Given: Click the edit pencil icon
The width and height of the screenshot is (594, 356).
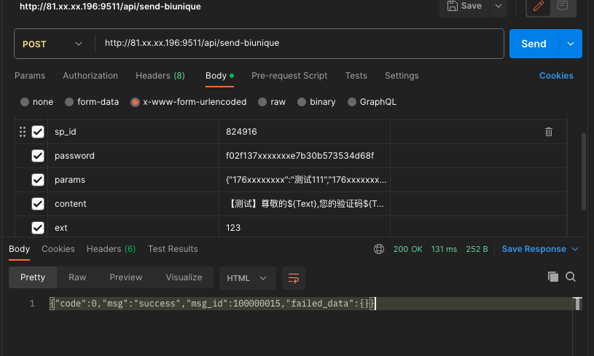Looking at the screenshot, I should 540,7.
